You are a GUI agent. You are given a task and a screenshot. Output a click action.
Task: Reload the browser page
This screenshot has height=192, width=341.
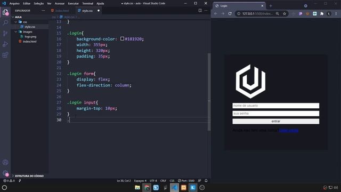tap(230, 13)
